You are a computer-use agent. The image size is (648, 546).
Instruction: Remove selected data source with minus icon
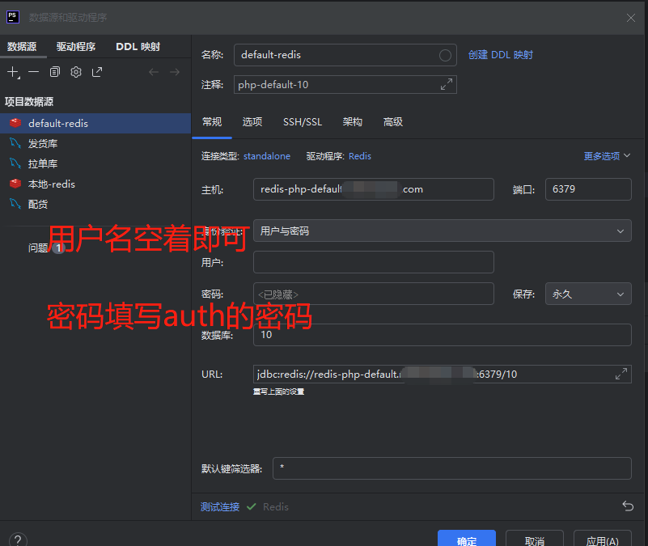click(x=33, y=72)
